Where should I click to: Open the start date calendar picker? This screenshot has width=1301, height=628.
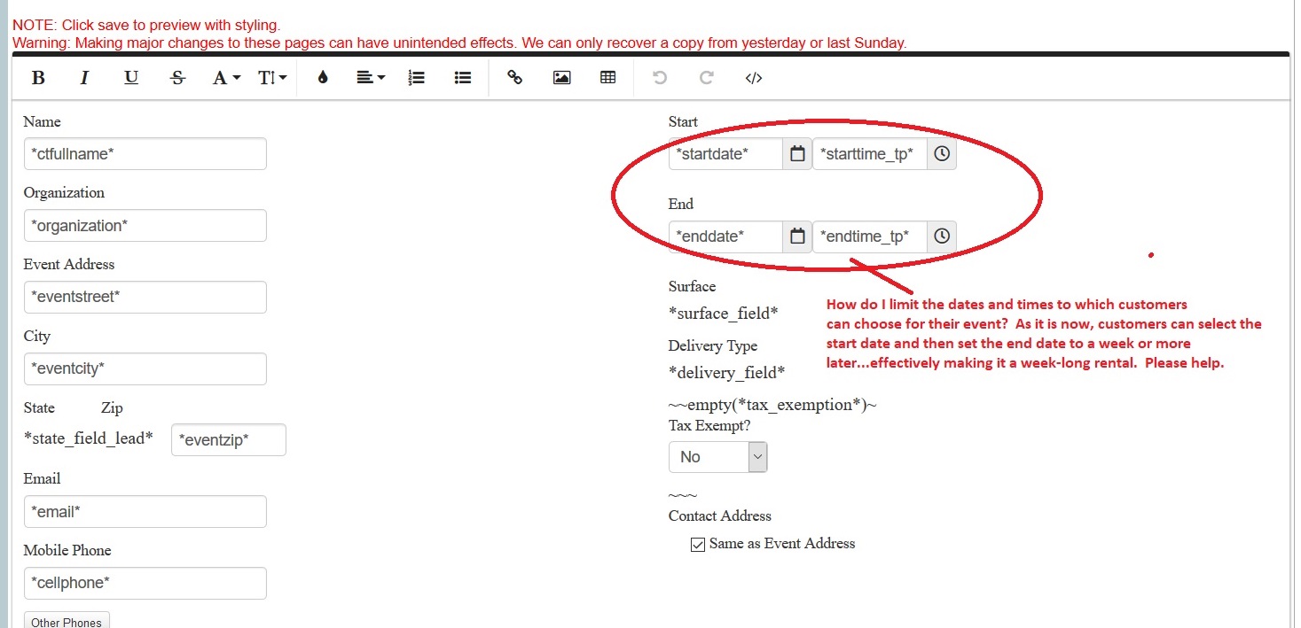point(797,154)
